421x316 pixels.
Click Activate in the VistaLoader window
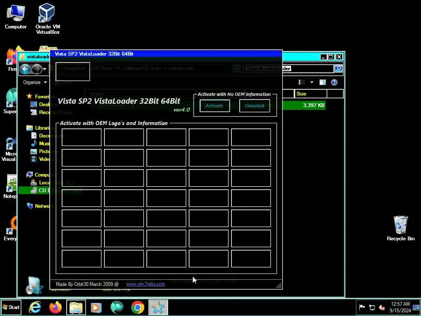tap(215, 106)
